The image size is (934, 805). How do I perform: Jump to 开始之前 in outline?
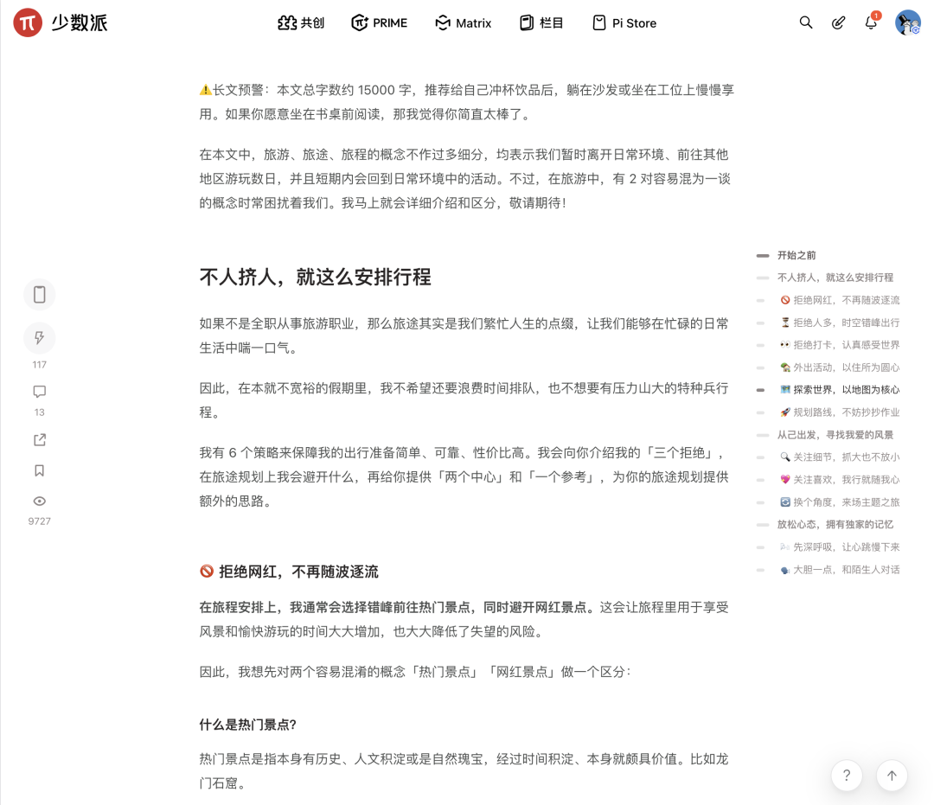pos(796,255)
